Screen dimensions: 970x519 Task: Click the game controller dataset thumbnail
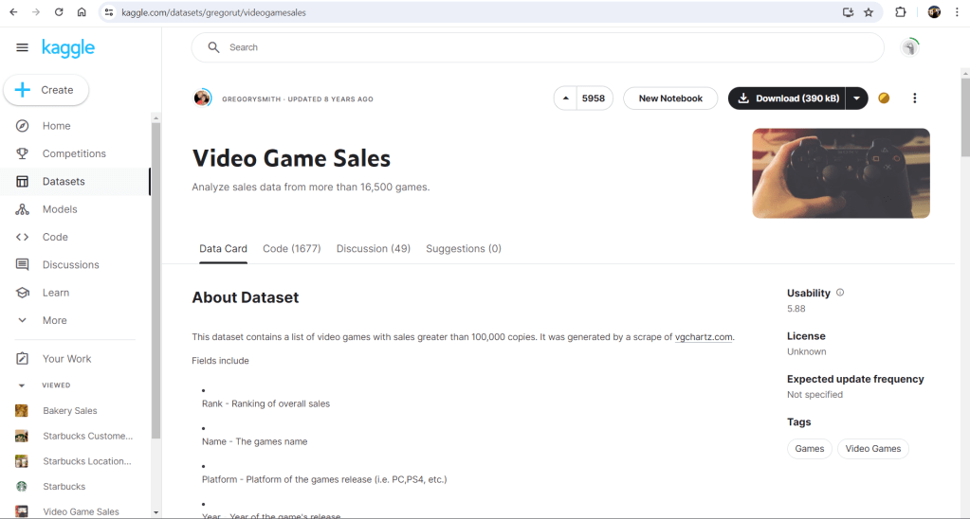click(x=841, y=173)
